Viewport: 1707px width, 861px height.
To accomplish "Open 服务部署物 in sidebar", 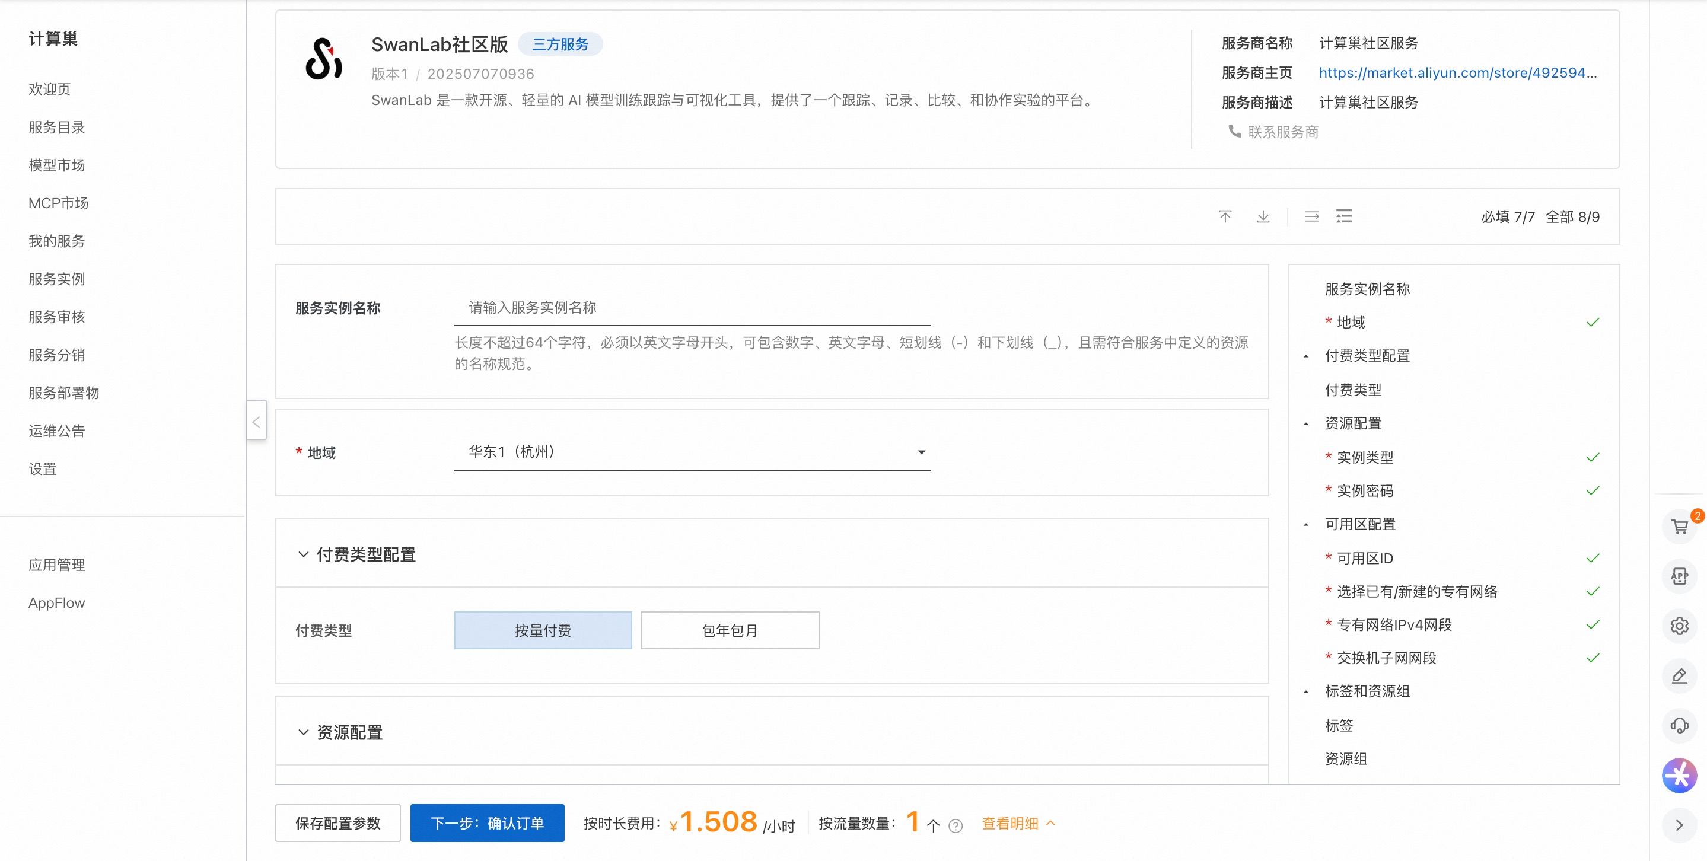I will pyautogui.click(x=64, y=393).
